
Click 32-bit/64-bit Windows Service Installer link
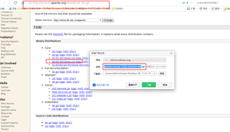(x=70, y=65)
